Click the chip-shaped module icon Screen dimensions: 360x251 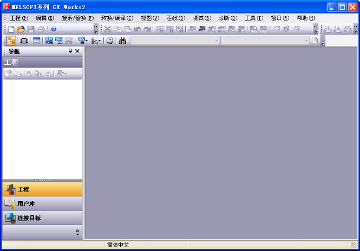pyautogui.click(x=24, y=41)
